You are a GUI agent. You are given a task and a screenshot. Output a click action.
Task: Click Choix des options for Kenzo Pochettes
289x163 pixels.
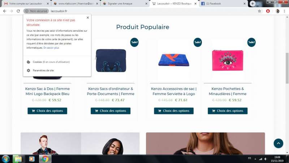click(x=228, y=111)
